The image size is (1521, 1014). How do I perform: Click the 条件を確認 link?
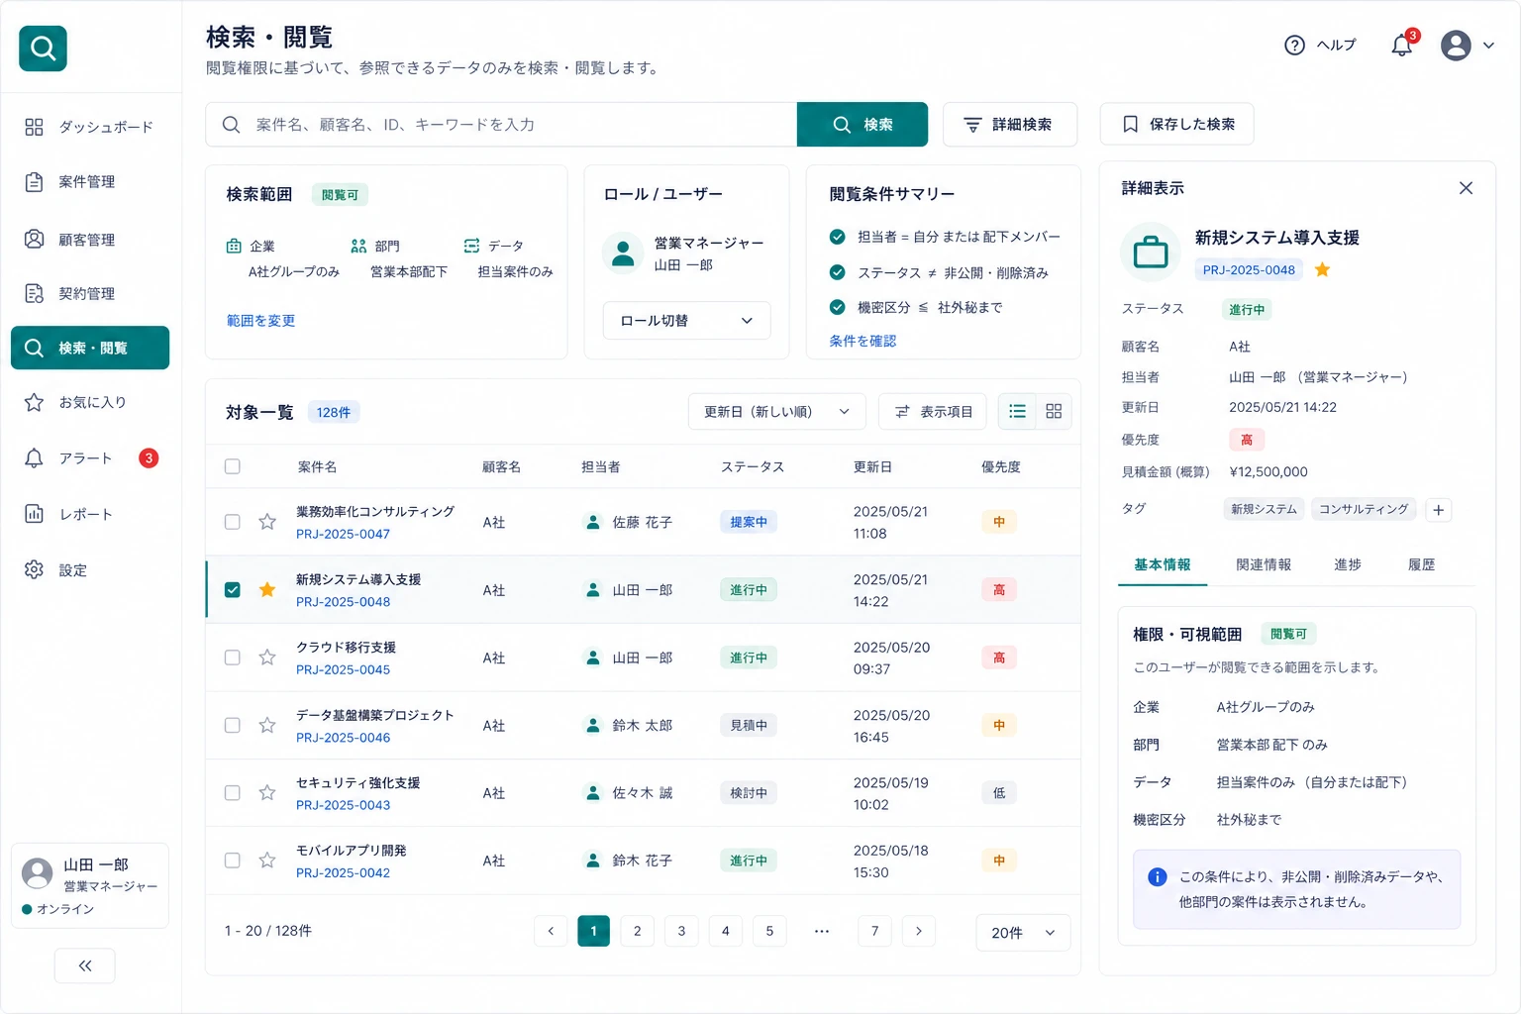[862, 341]
